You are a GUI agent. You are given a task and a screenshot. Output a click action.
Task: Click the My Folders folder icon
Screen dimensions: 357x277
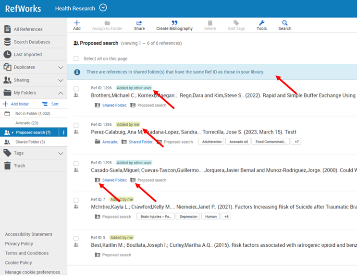pyautogui.click(x=7, y=93)
